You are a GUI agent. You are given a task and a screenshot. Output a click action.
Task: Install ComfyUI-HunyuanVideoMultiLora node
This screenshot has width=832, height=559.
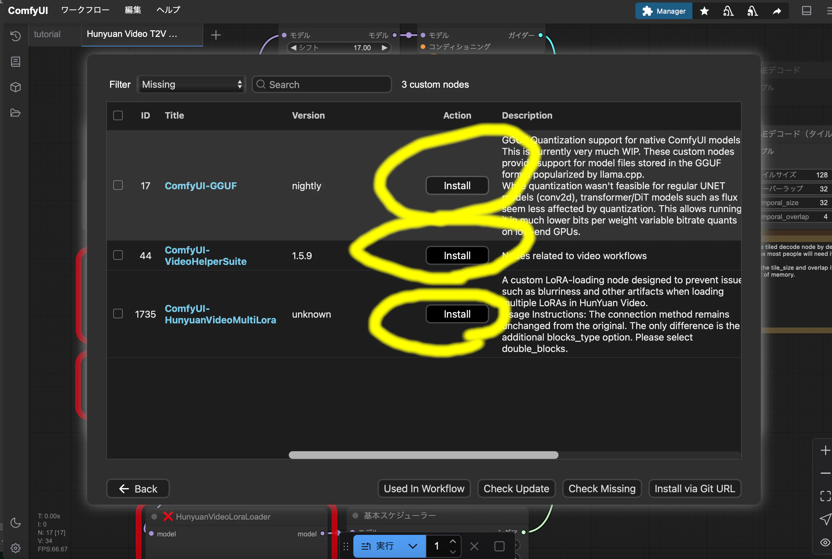(457, 314)
